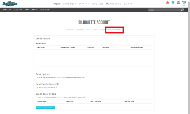Screen dimensions: 190x114
Task: Focus the Search input field
Action: 164,10
